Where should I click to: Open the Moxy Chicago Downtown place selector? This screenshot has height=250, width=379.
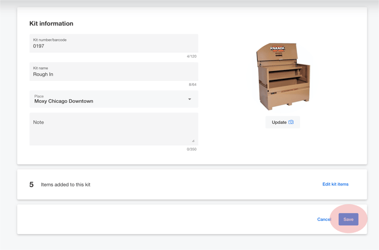tap(113, 99)
